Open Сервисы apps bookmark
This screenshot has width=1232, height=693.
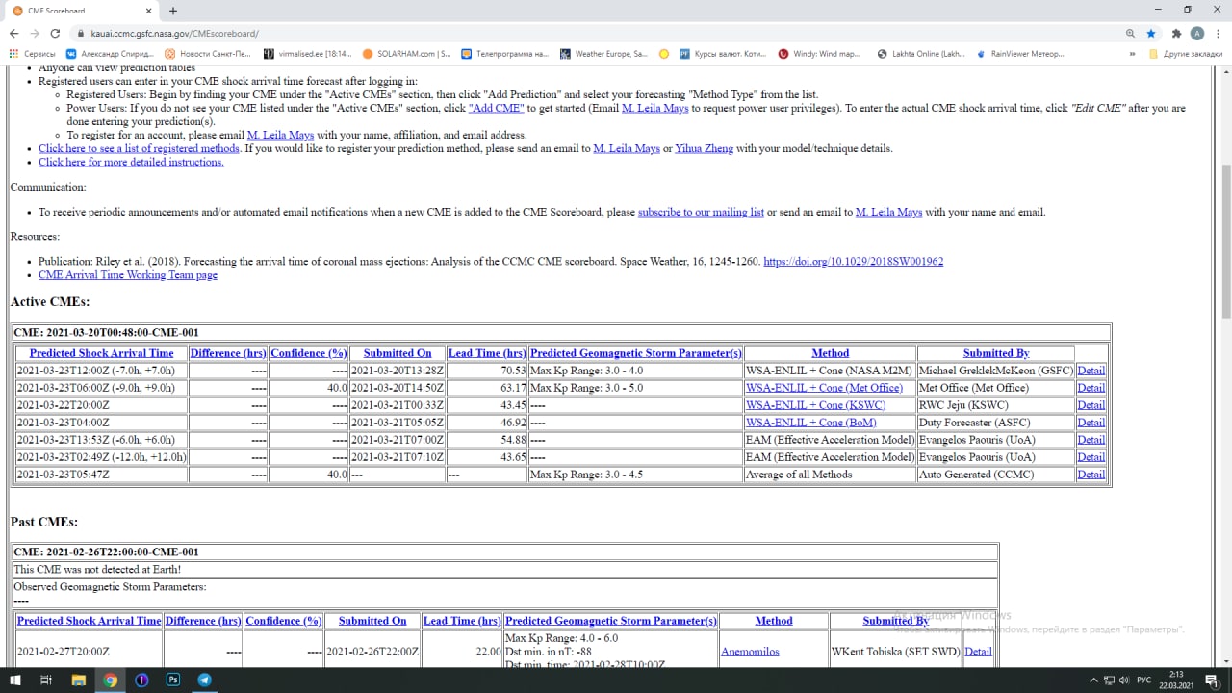pos(32,54)
